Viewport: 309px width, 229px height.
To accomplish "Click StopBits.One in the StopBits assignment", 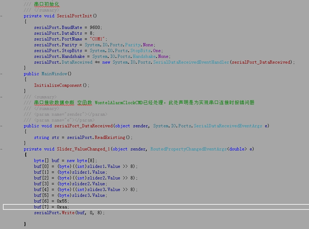I will click(145, 51).
